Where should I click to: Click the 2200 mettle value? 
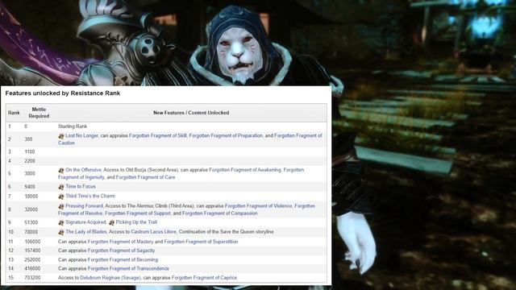click(30, 161)
